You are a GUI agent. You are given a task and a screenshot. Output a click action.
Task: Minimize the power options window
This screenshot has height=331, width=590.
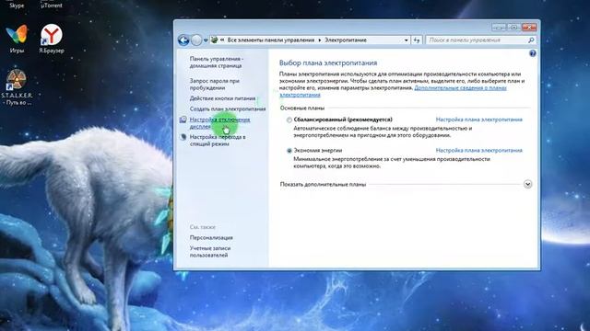point(499,28)
